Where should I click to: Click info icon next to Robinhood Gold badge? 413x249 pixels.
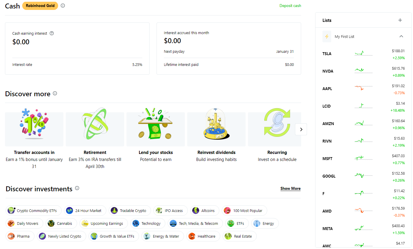pos(63,6)
